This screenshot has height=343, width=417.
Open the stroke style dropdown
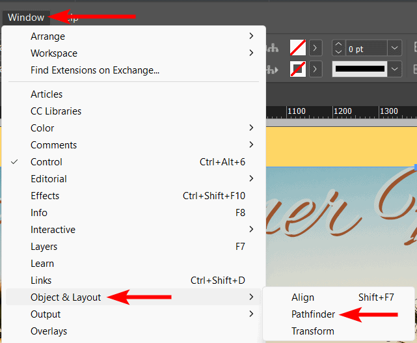[x=395, y=68]
